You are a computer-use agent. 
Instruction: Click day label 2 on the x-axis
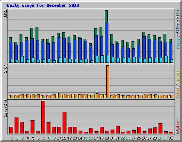[x=17, y=138]
